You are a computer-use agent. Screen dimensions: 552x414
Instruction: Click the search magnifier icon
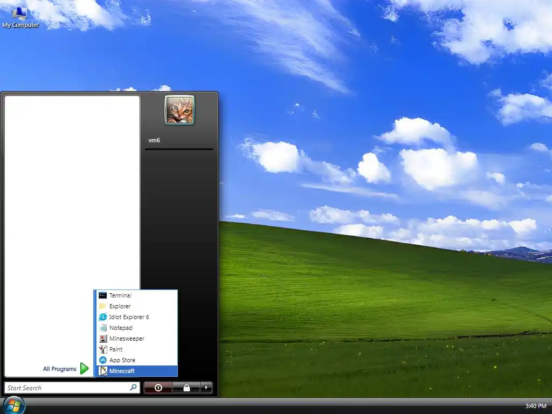click(x=134, y=387)
